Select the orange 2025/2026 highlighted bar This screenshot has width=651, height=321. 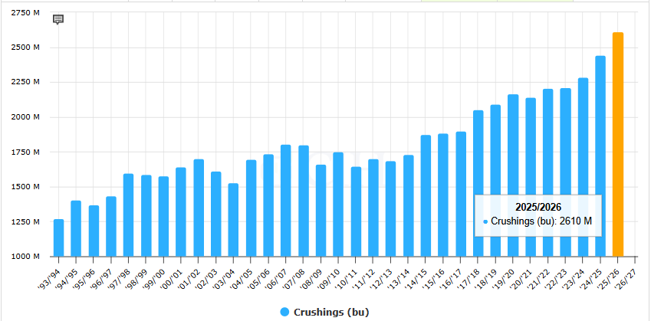pyautogui.click(x=618, y=146)
